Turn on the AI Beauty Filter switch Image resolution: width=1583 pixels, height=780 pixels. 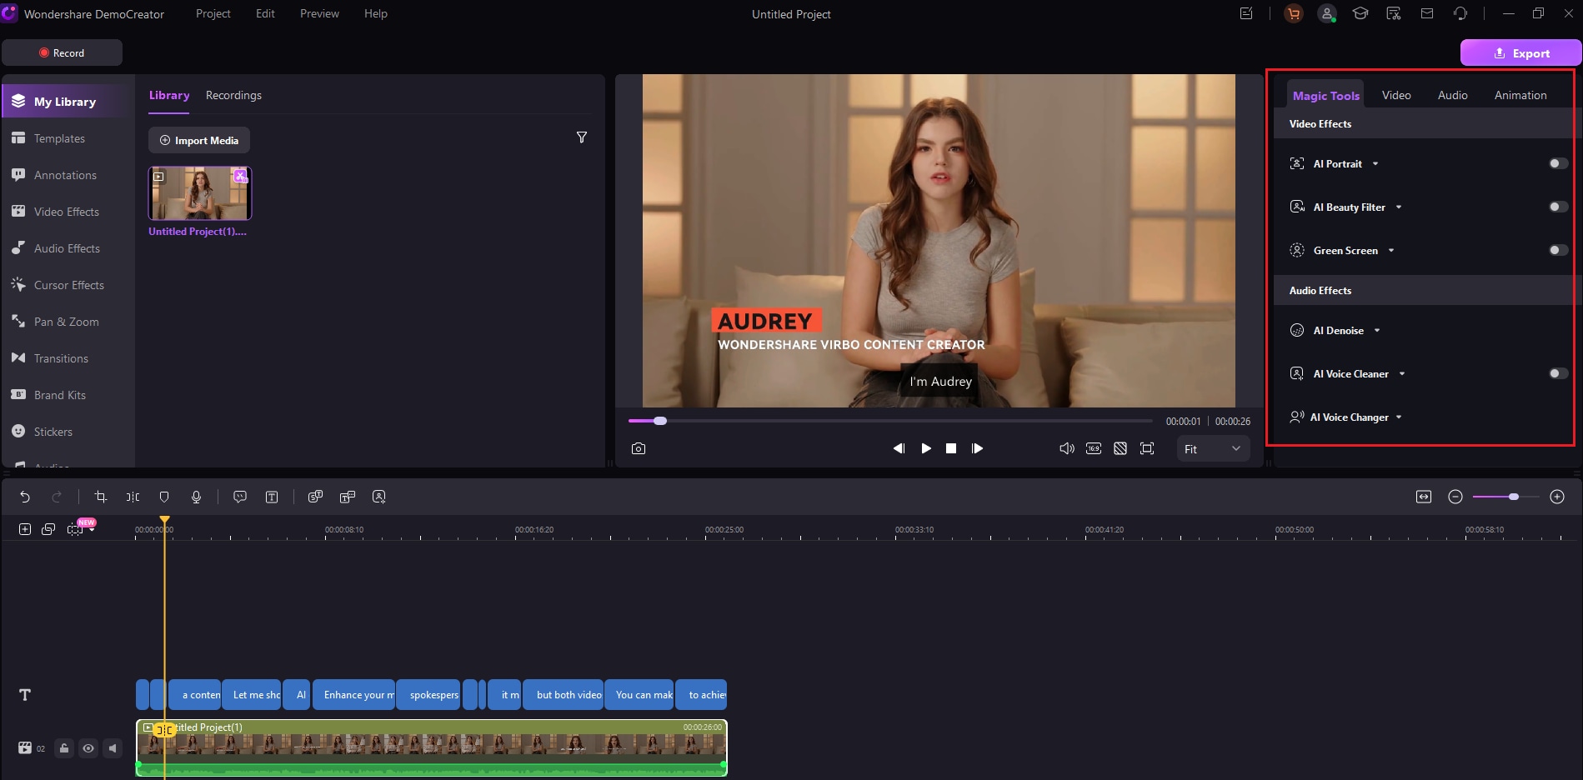[1558, 207]
